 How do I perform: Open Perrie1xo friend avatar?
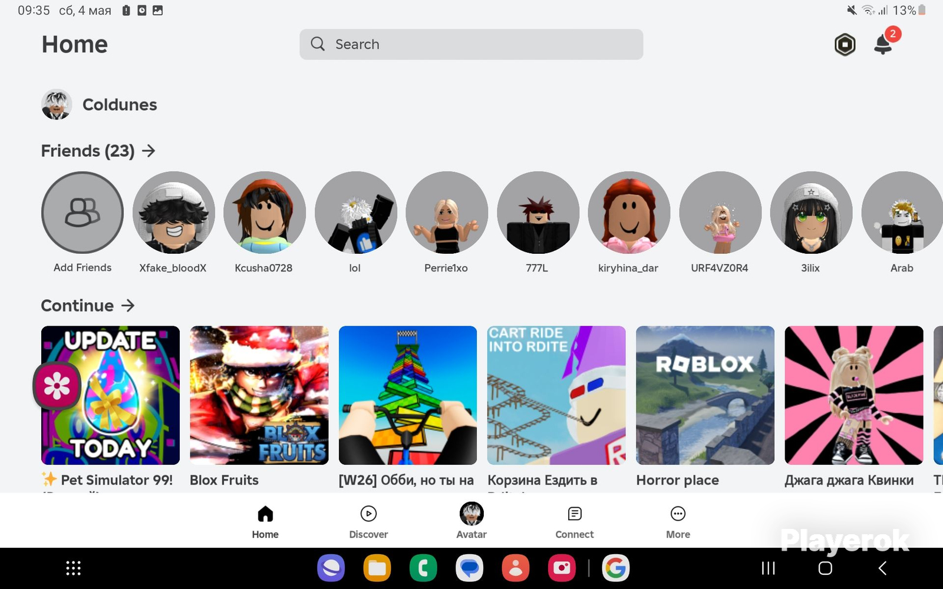tap(447, 213)
